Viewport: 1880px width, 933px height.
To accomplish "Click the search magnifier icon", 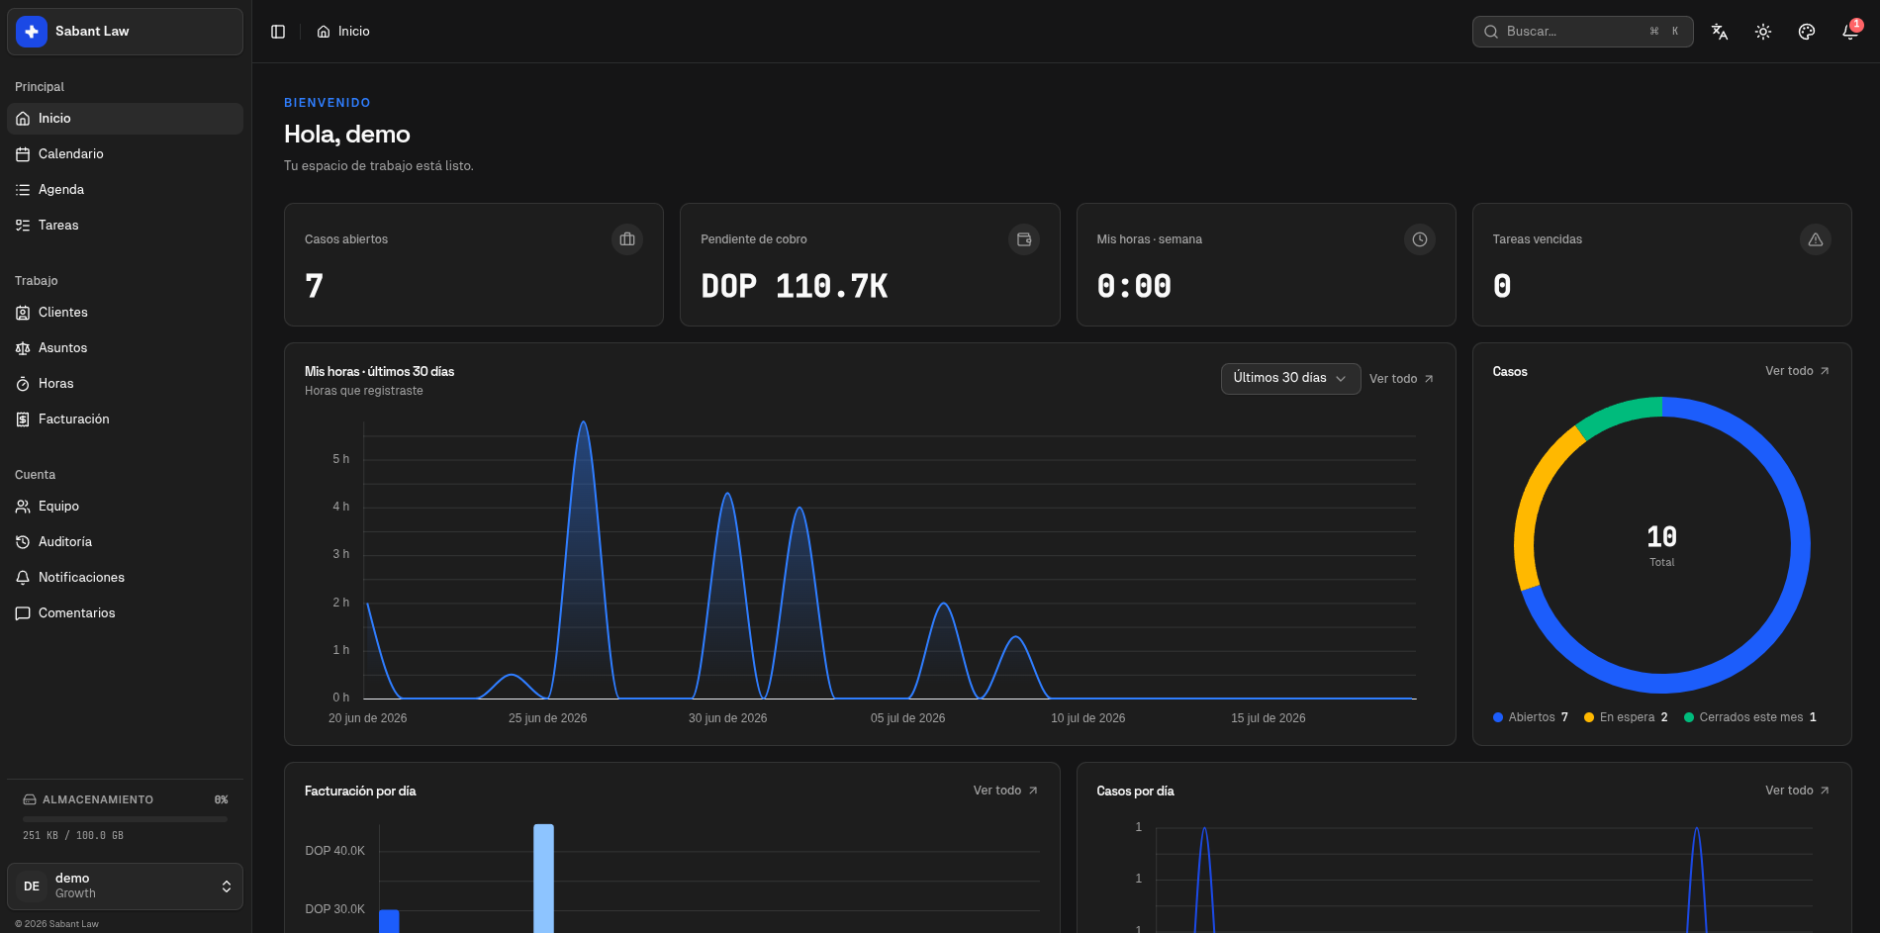I will (x=1491, y=32).
